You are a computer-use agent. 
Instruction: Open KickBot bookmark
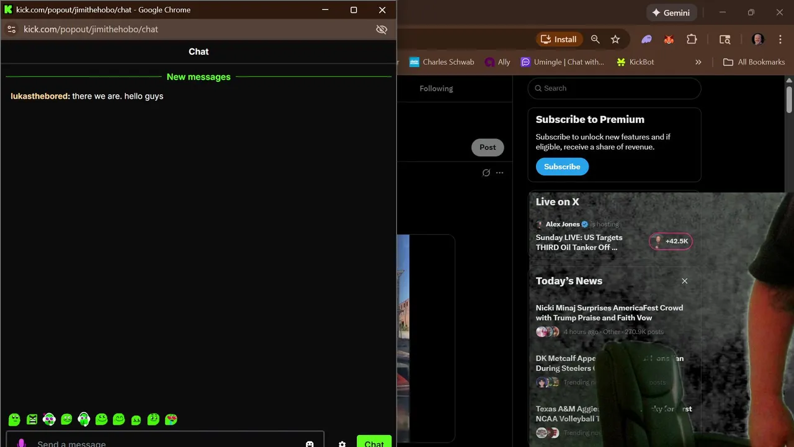[635, 62]
